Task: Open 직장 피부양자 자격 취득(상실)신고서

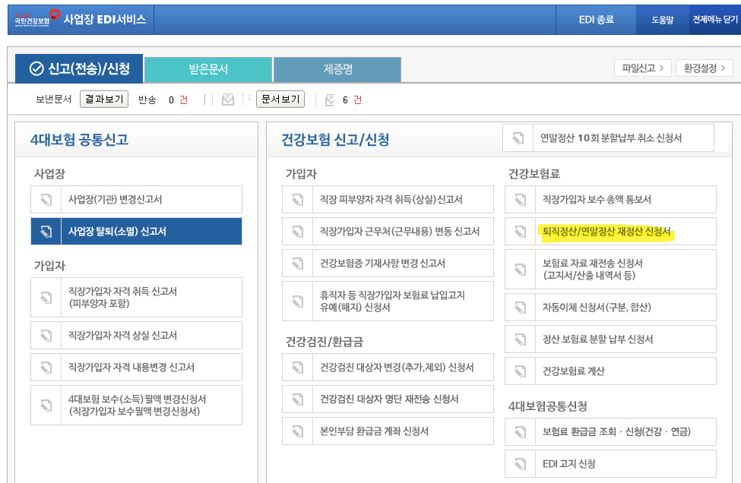Action: coord(388,199)
